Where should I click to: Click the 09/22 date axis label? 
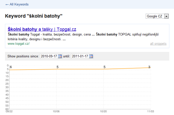tap(9, 111)
